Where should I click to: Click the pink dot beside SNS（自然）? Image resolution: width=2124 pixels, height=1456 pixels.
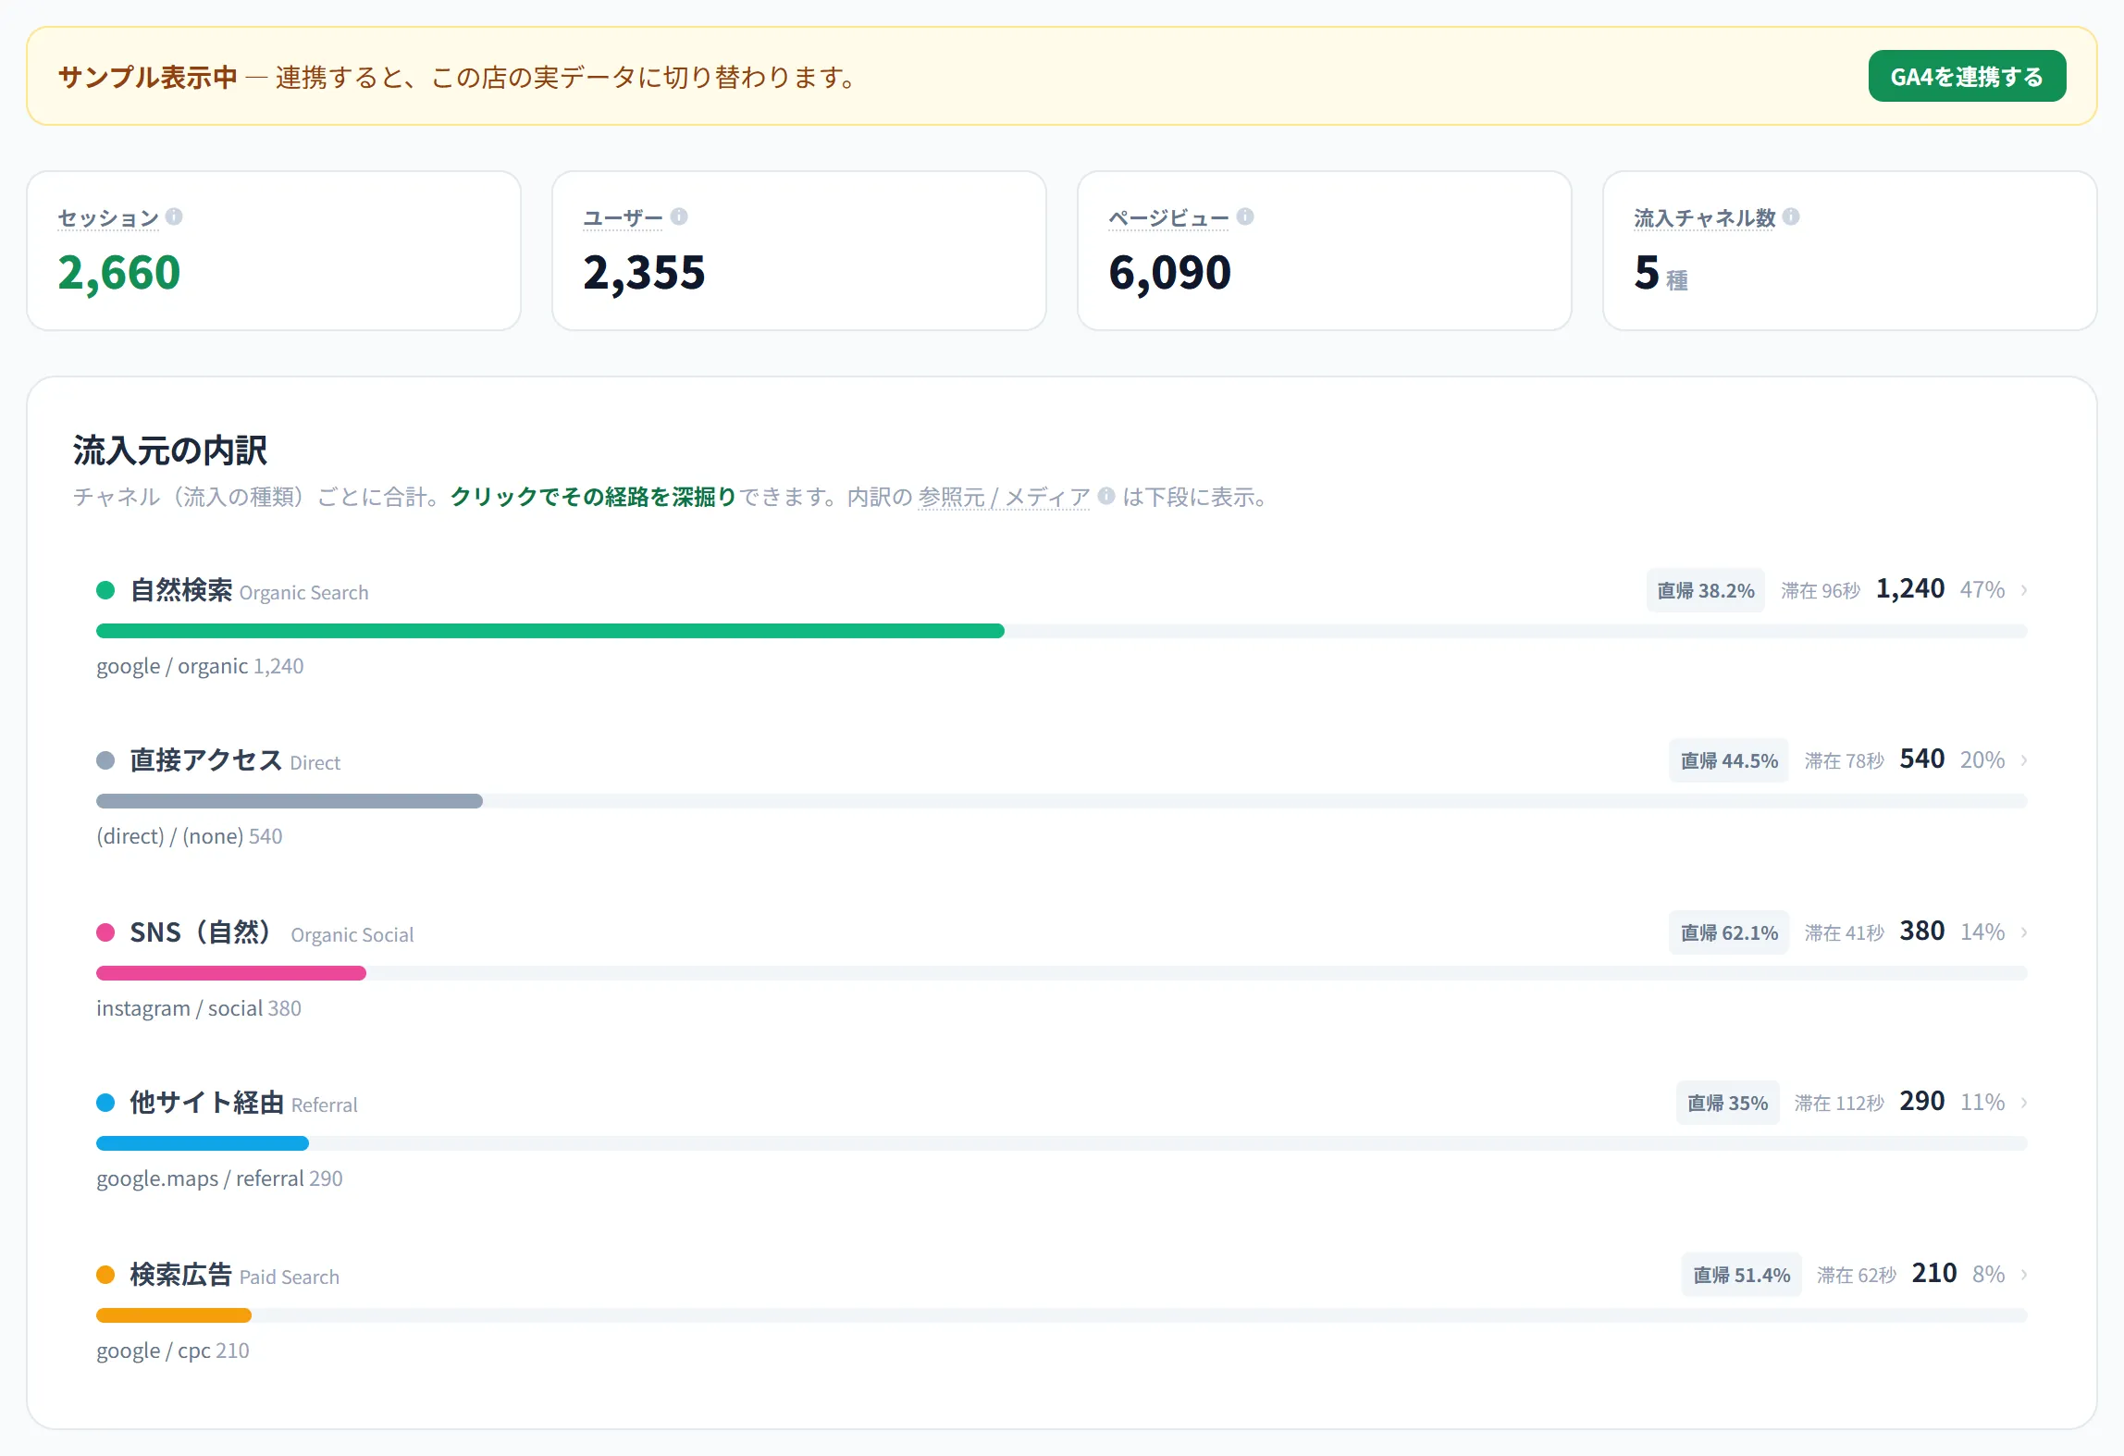[x=105, y=932]
